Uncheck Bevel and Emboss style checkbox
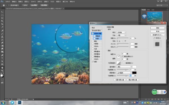Viewport: 169px width, 105px height. point(93,33)
